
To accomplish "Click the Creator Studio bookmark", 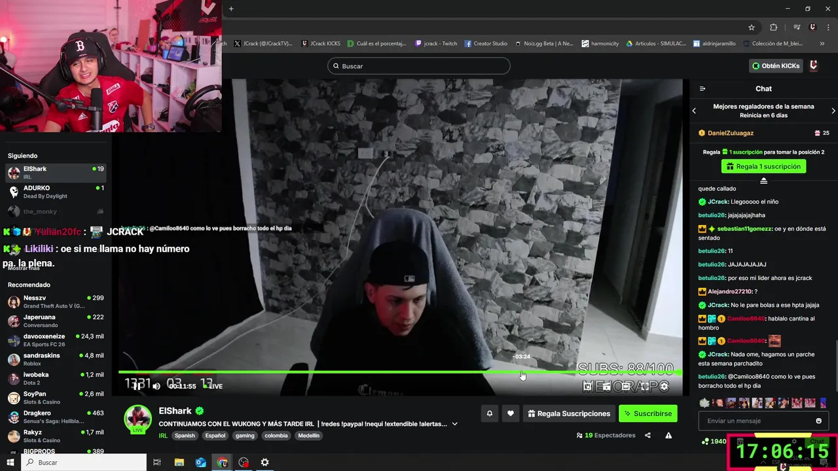I will (486, 44).
